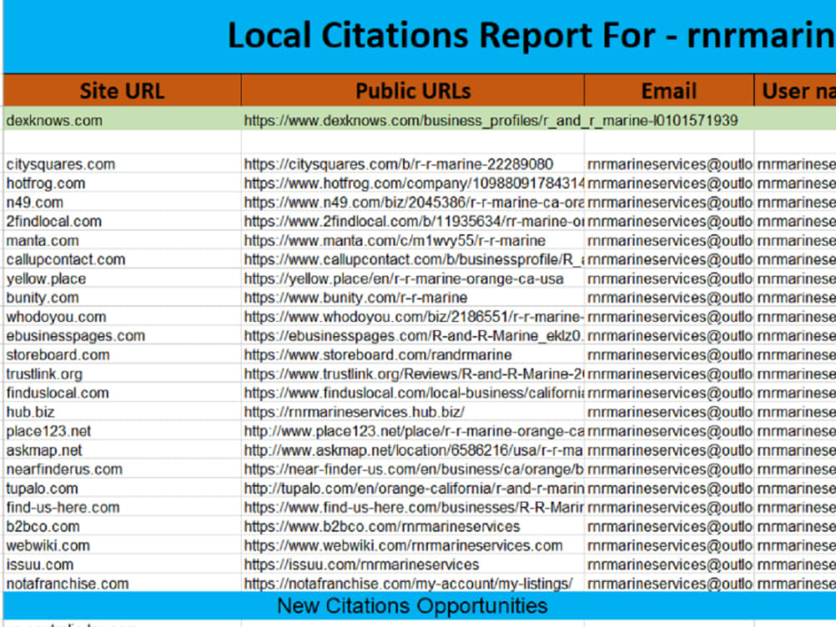This screenshot has width=836, height=627.
Task: Select the cell 'tupalo.com'
Action: click(122, 488)
